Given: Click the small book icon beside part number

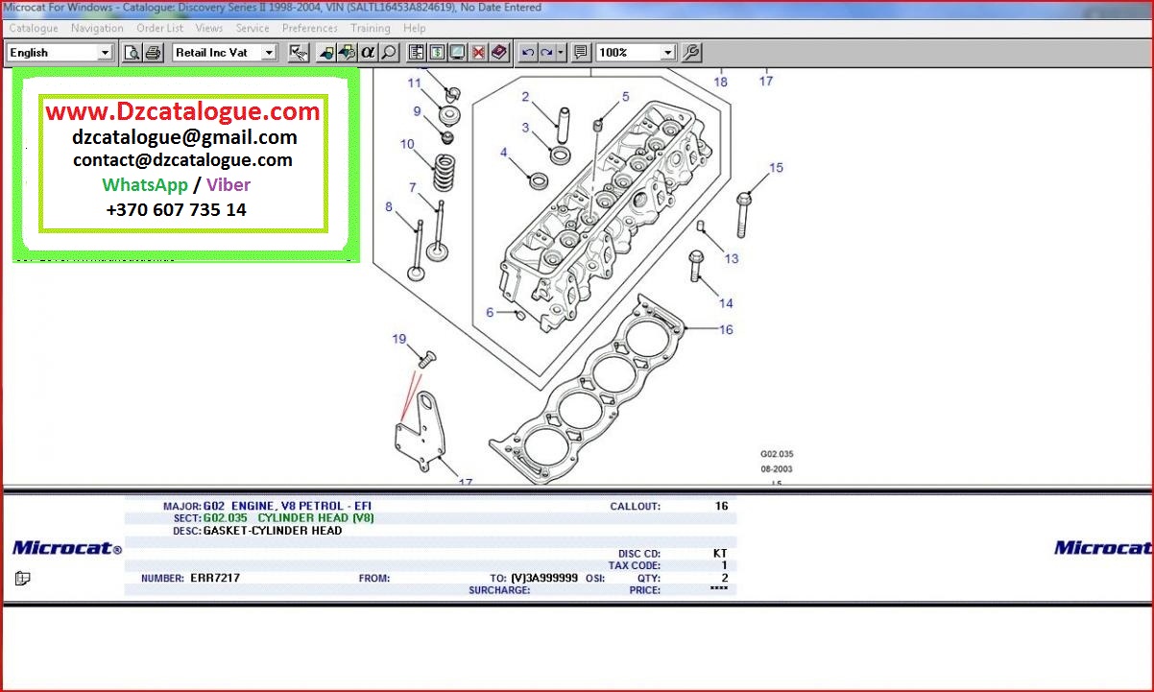Looking at the screenshot, I should (23, 578).
